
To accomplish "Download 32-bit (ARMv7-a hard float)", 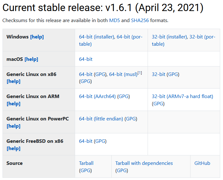I will pos(182,96).
